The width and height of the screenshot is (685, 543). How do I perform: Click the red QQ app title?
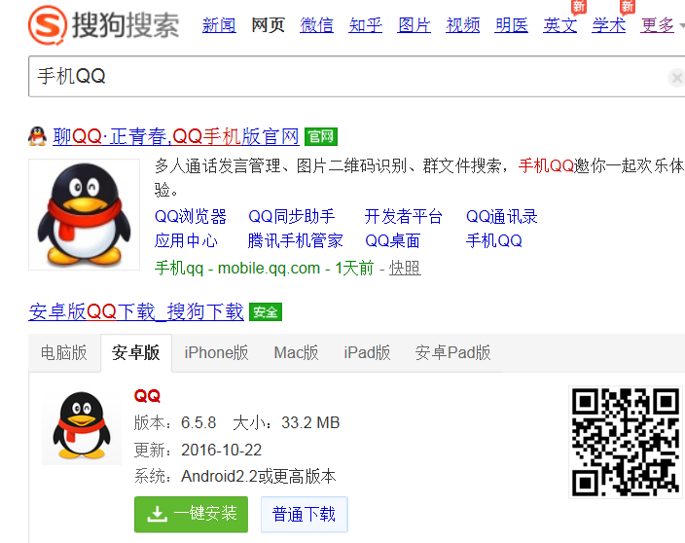click(x=147, y=396)
